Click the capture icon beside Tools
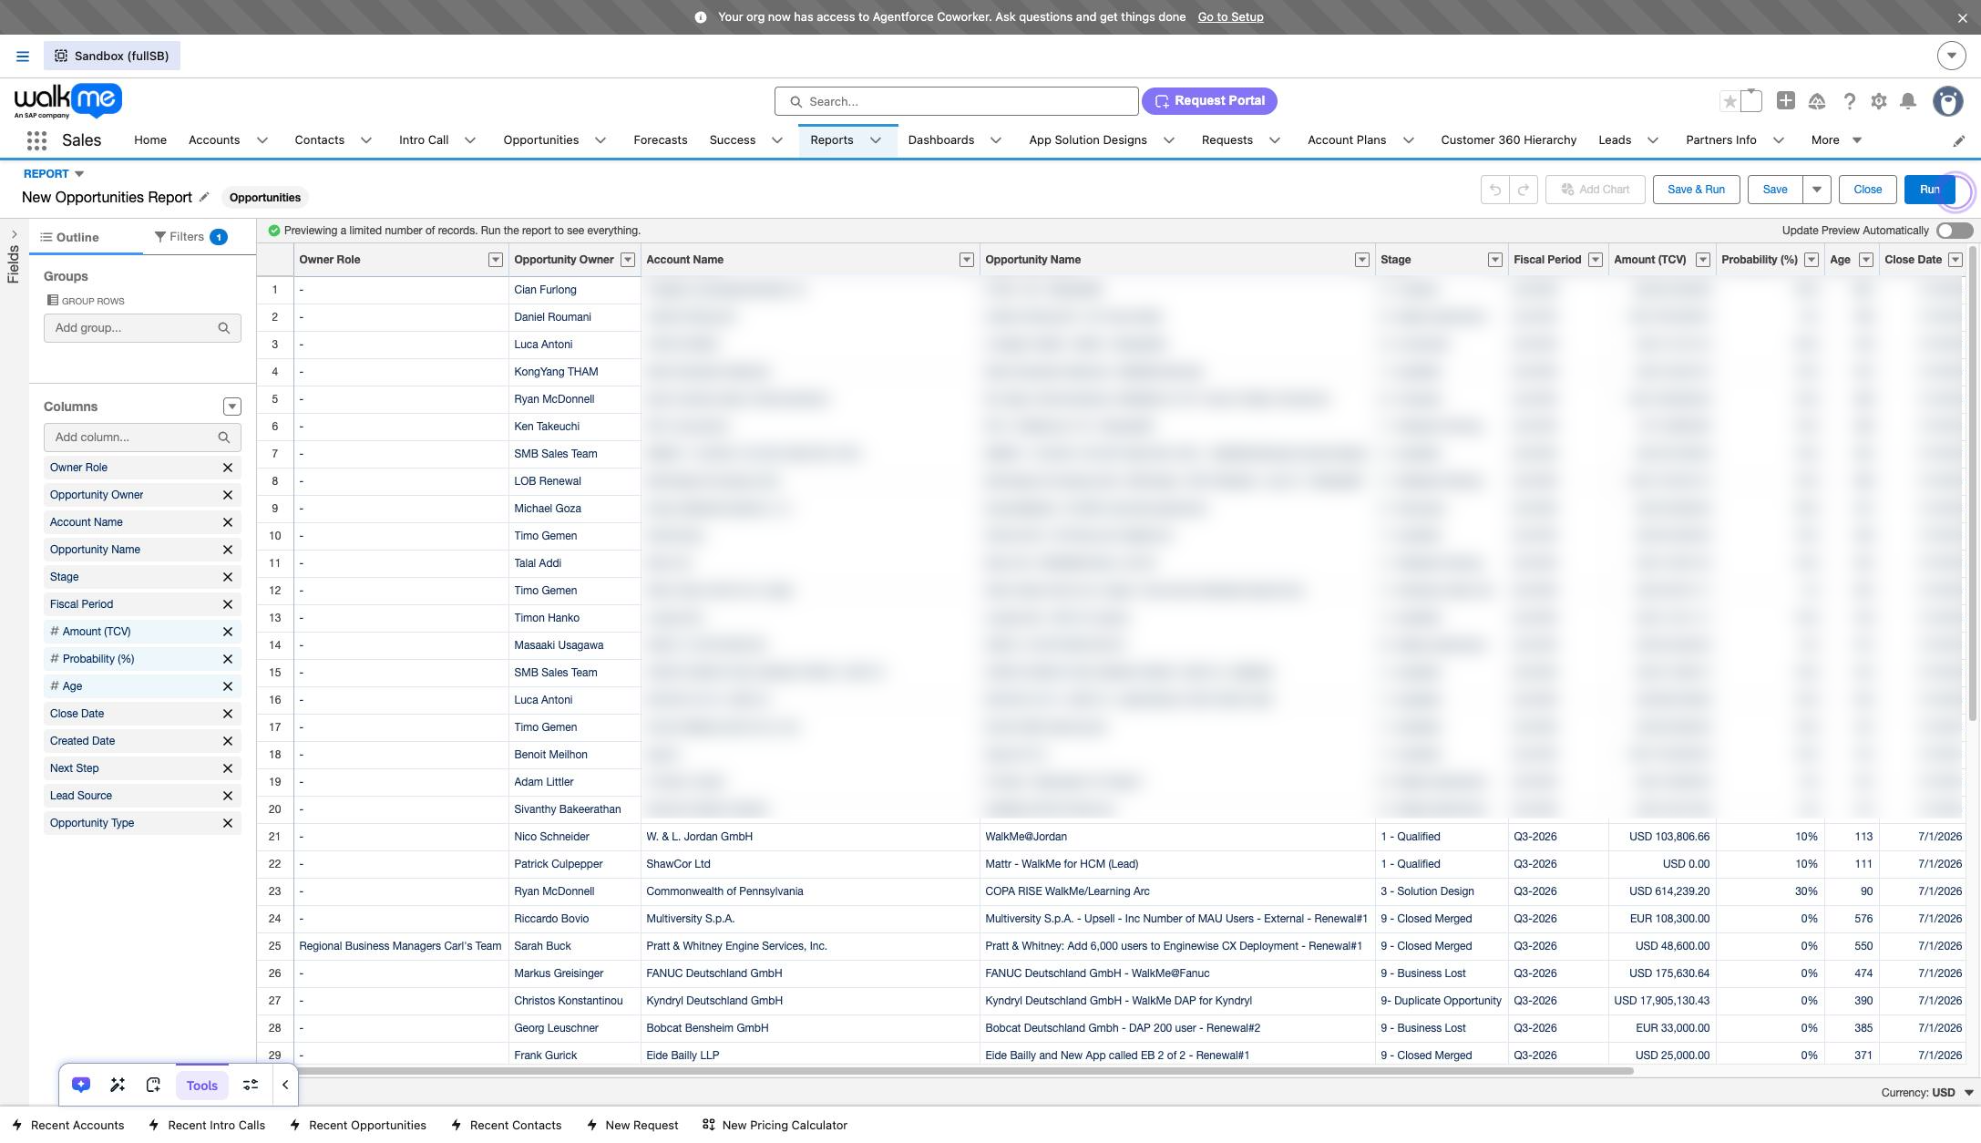 coord(153,1085)
